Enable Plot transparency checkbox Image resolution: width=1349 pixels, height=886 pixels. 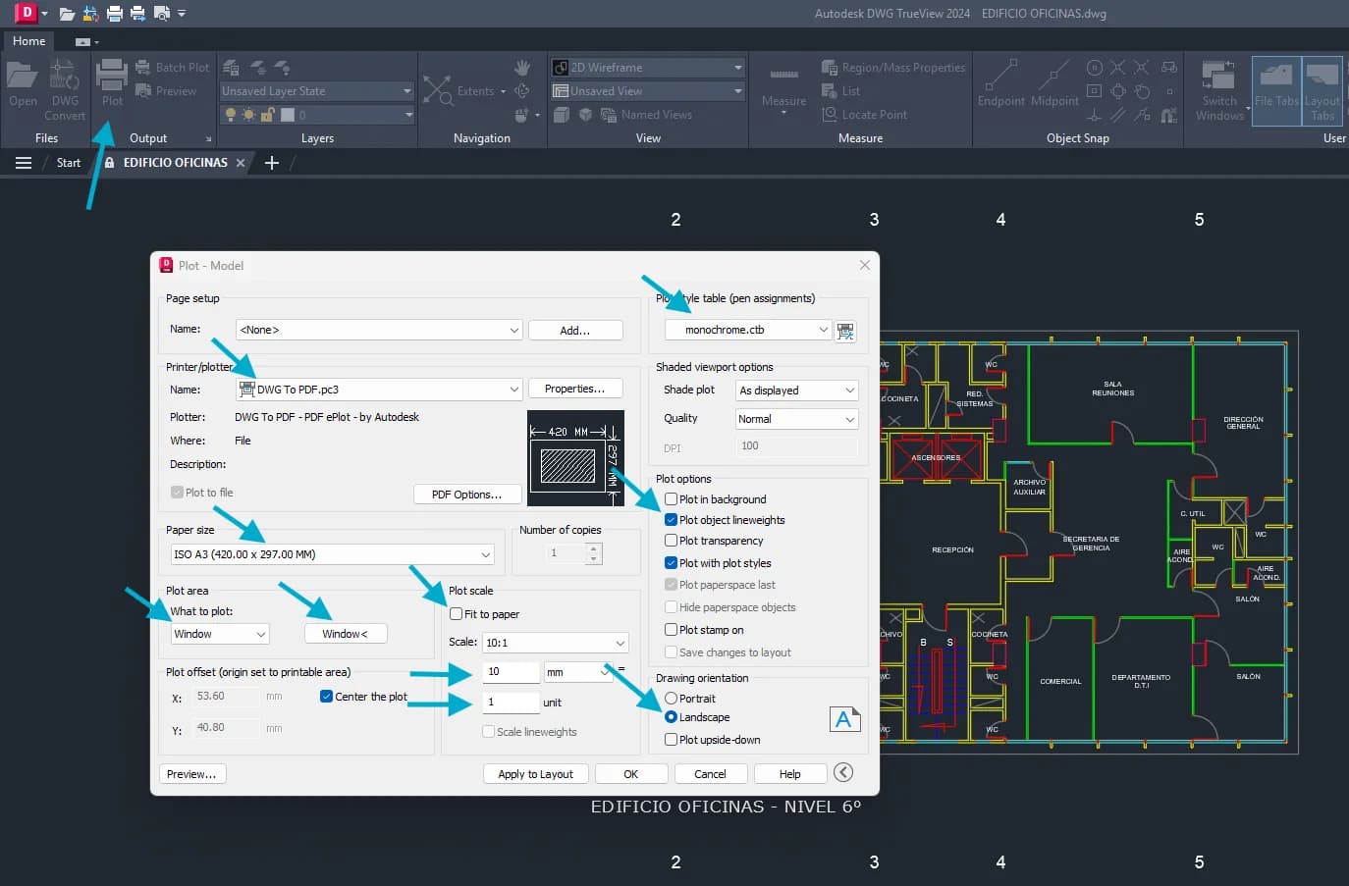click(672, 541)
